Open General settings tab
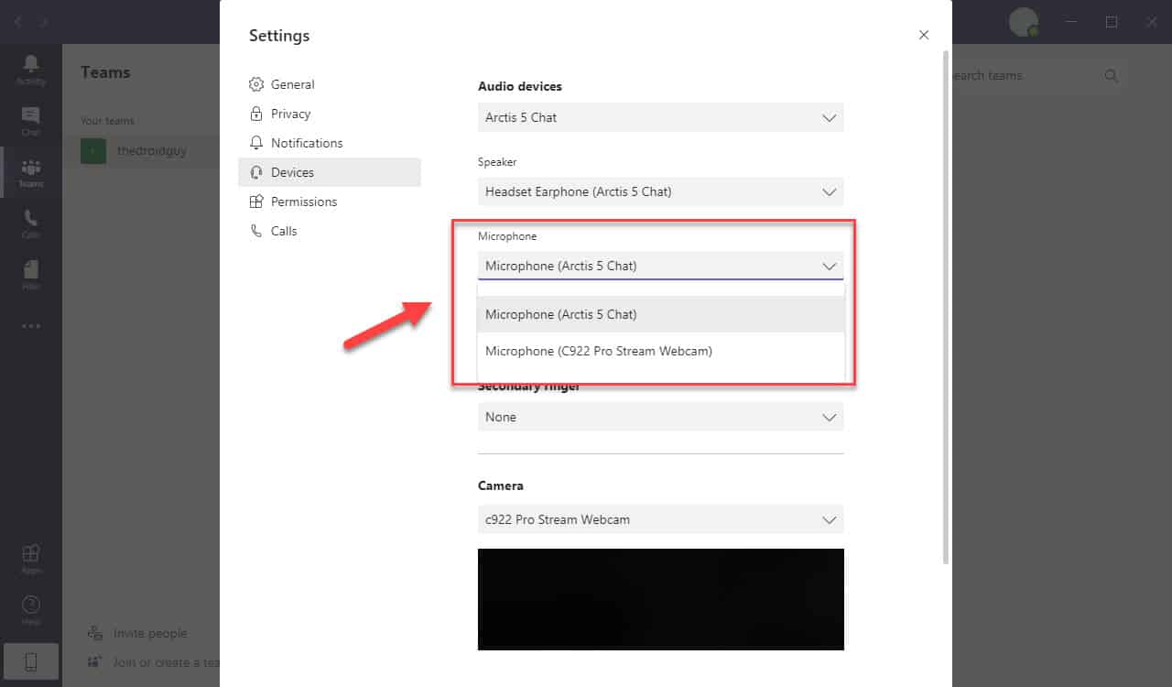The width and height of the screenshot is (1172, 687). click(x=330, y=84)
